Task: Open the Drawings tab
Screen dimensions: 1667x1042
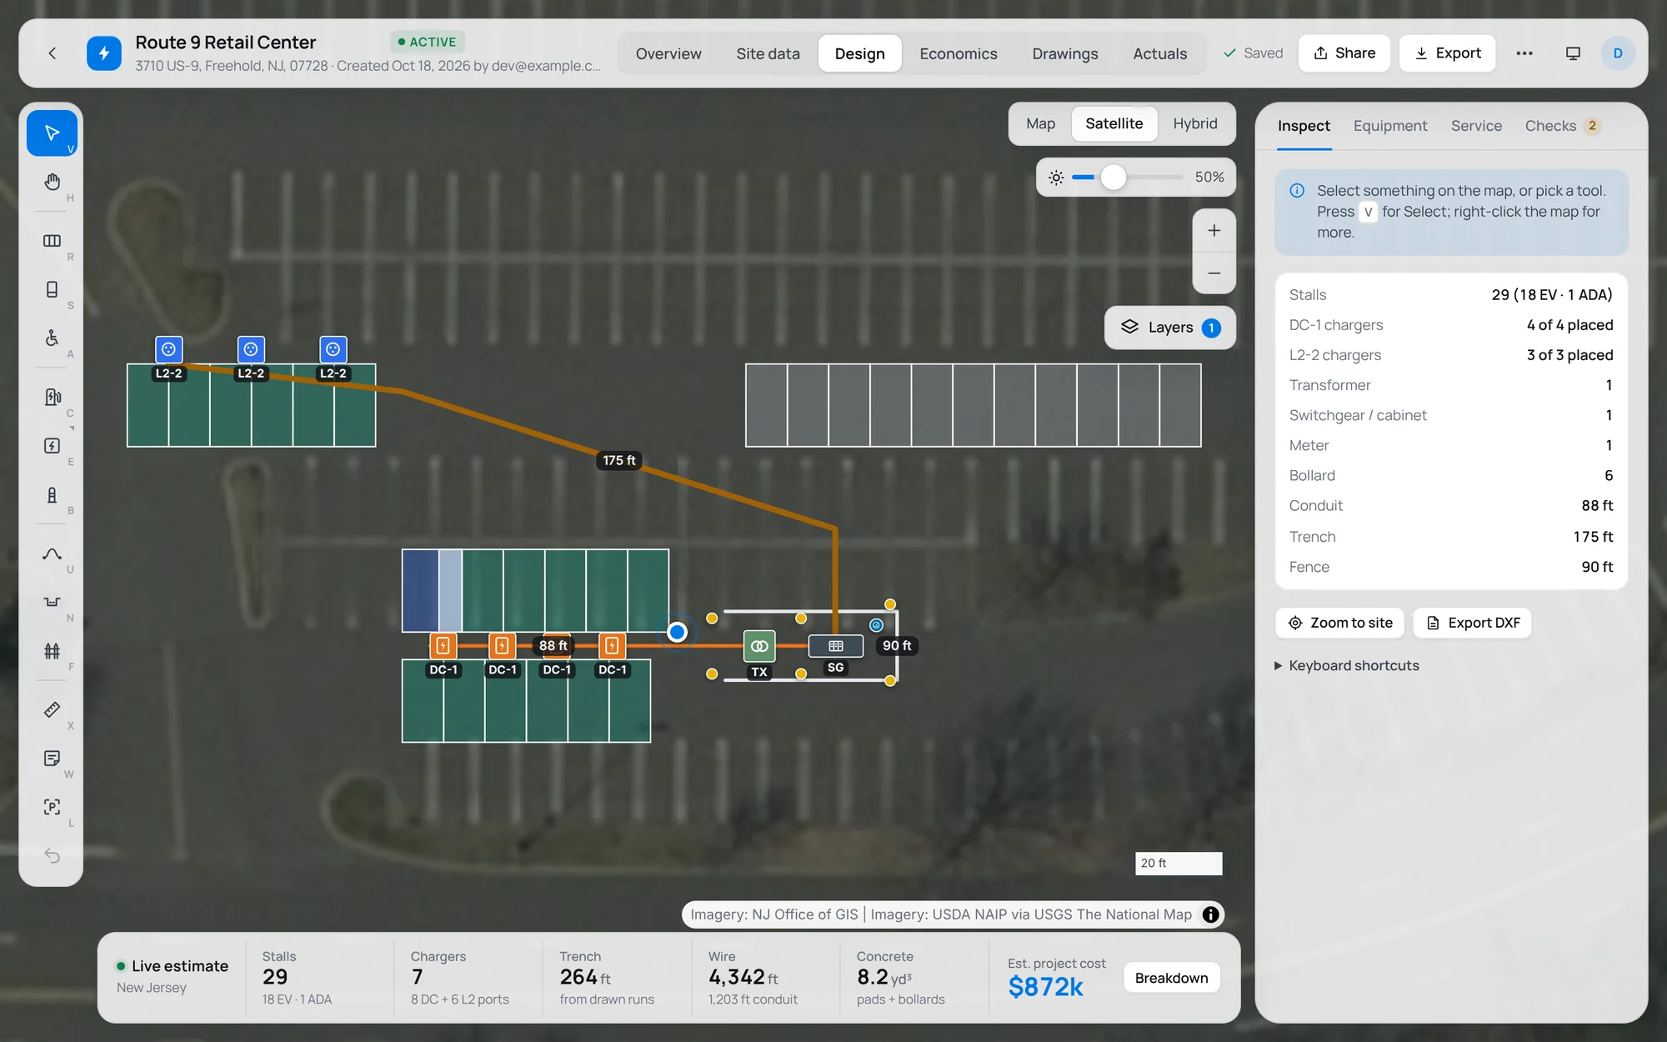Action: tap(1064, 53)
